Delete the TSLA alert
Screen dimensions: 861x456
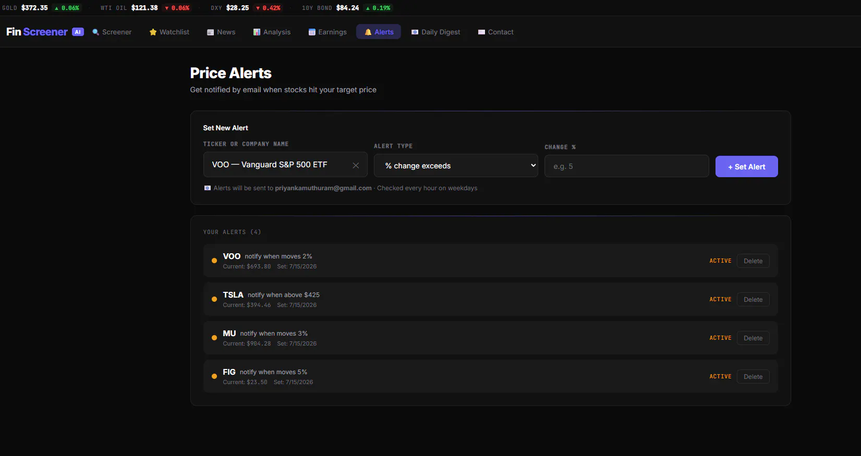coord(753,300)
